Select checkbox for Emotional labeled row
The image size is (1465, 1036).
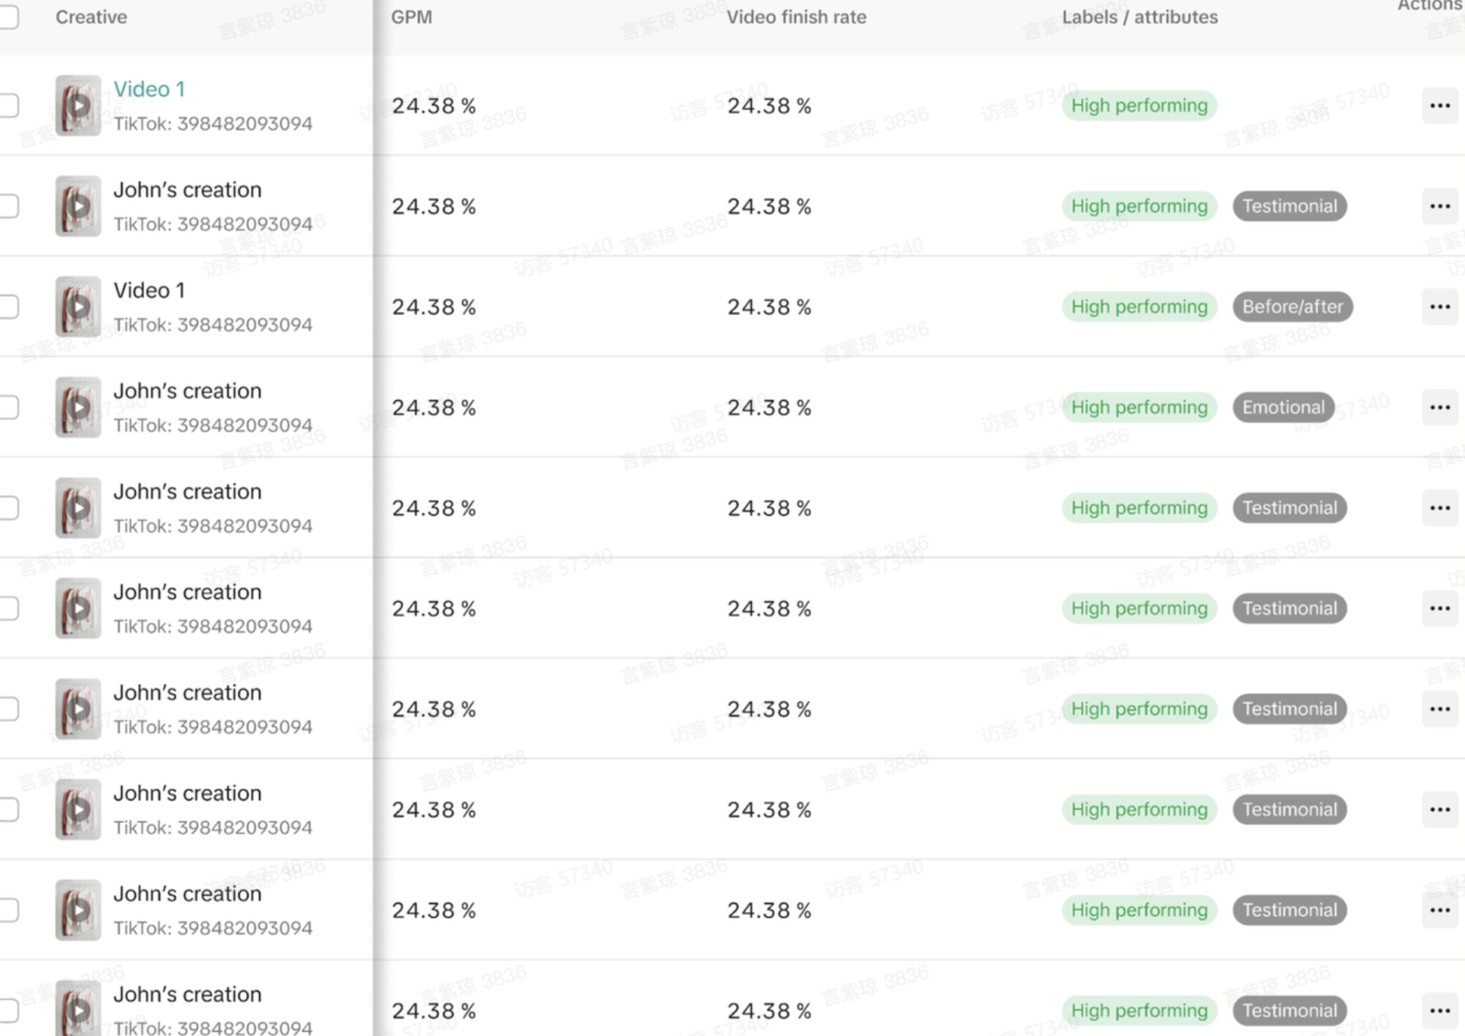[x=9, y=407]
